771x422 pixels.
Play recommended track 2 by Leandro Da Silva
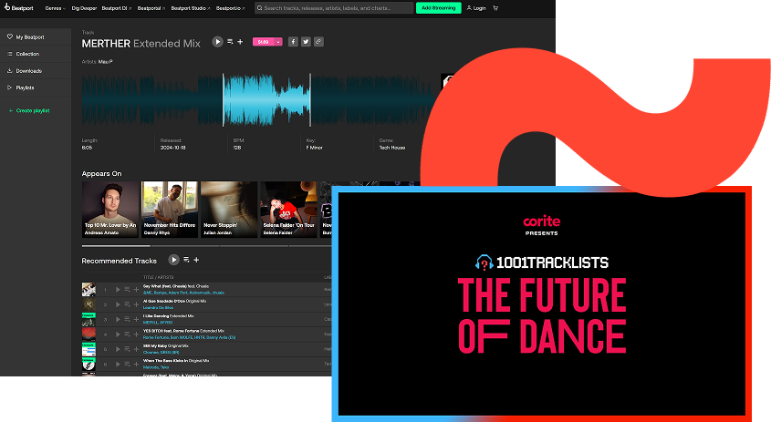(118, 304)
